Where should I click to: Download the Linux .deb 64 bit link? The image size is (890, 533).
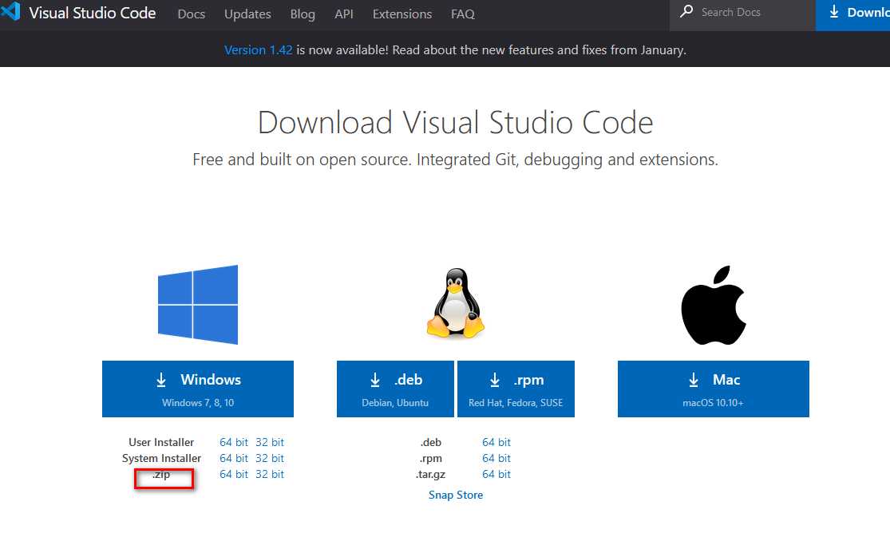click(x=496, y=442)
